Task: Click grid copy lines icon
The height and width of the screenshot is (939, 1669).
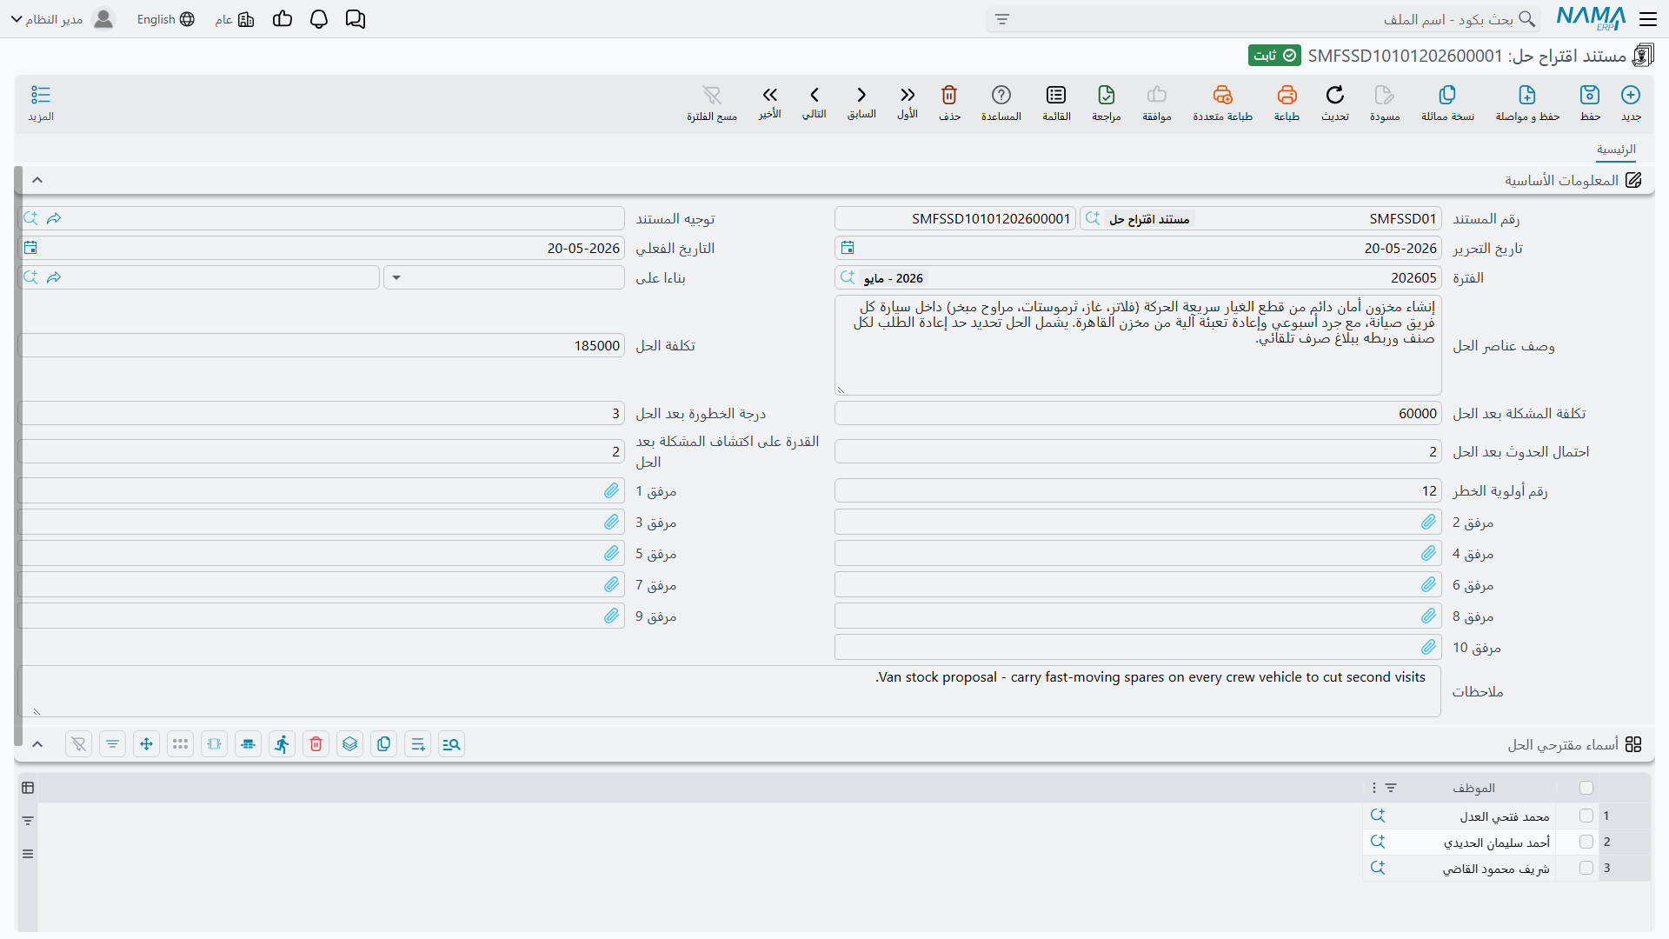Action: click(x=384, y=744)
